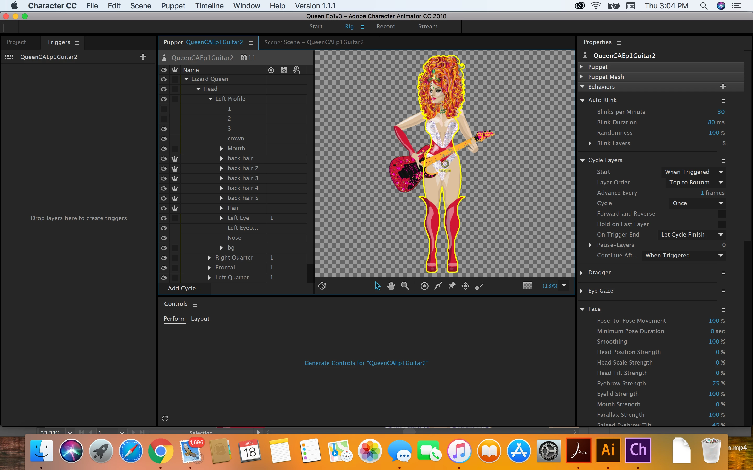Select the Dangle tool
The height and width of the screenshot is (470, 753).
point(479,286)
